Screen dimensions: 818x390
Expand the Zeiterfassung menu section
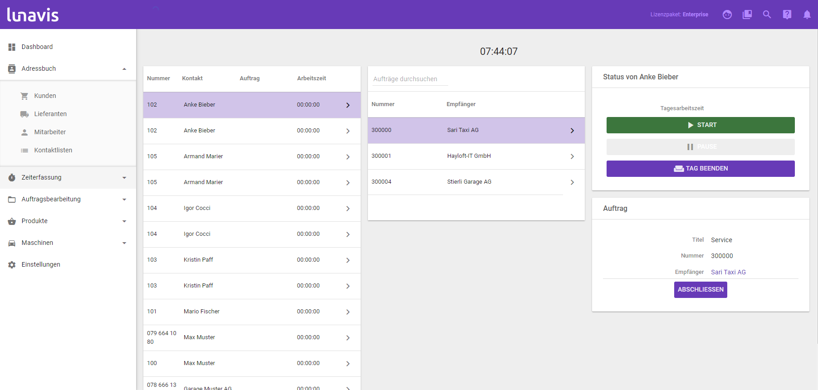click(124, 178)
